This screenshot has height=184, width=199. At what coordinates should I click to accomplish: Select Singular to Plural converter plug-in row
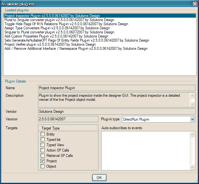[x=100, y=32]
